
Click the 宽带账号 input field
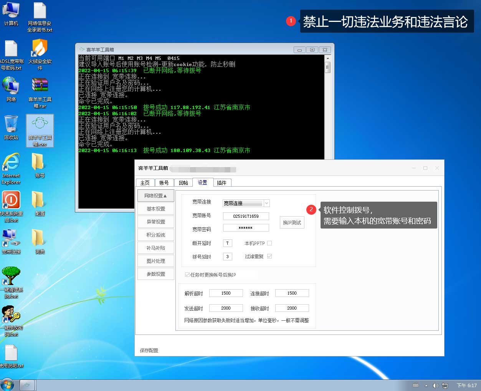(246, 216)
